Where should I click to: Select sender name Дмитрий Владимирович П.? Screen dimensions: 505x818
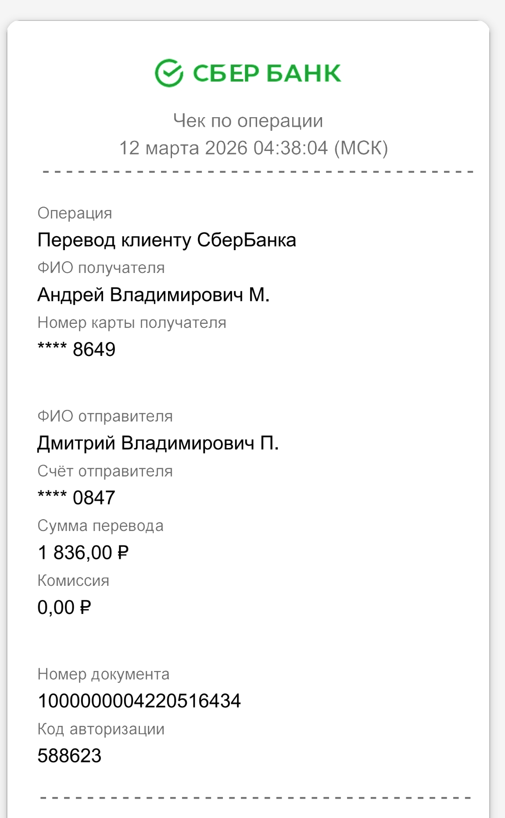pyautogui.click(x=158, y=443)
